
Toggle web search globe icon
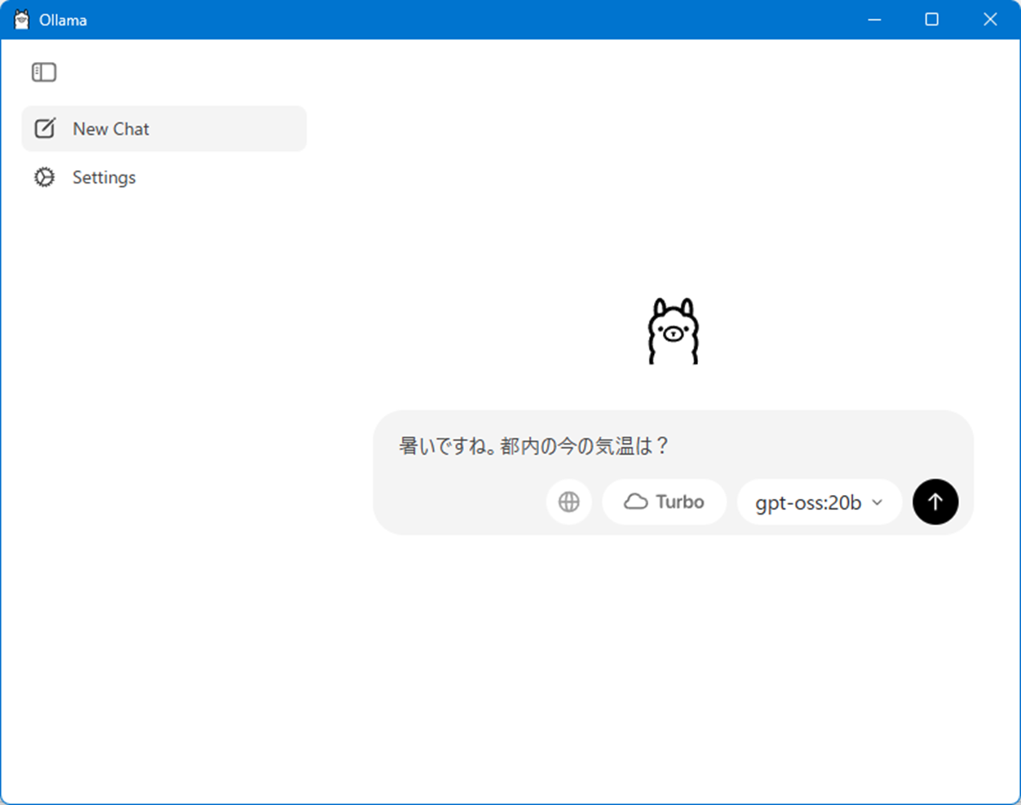[x=569, y=502]
